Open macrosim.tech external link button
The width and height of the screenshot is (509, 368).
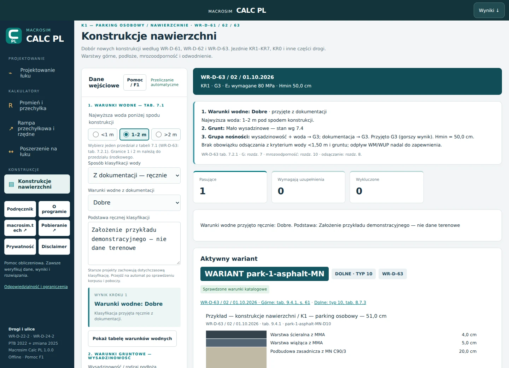point(20,228)
